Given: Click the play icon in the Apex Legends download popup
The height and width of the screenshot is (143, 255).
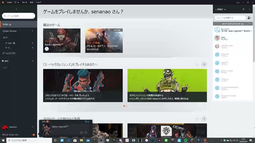Looking at the screenshot, I should point(81,132).
